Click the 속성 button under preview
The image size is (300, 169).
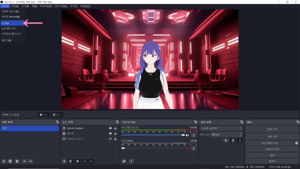click(43, 115)
